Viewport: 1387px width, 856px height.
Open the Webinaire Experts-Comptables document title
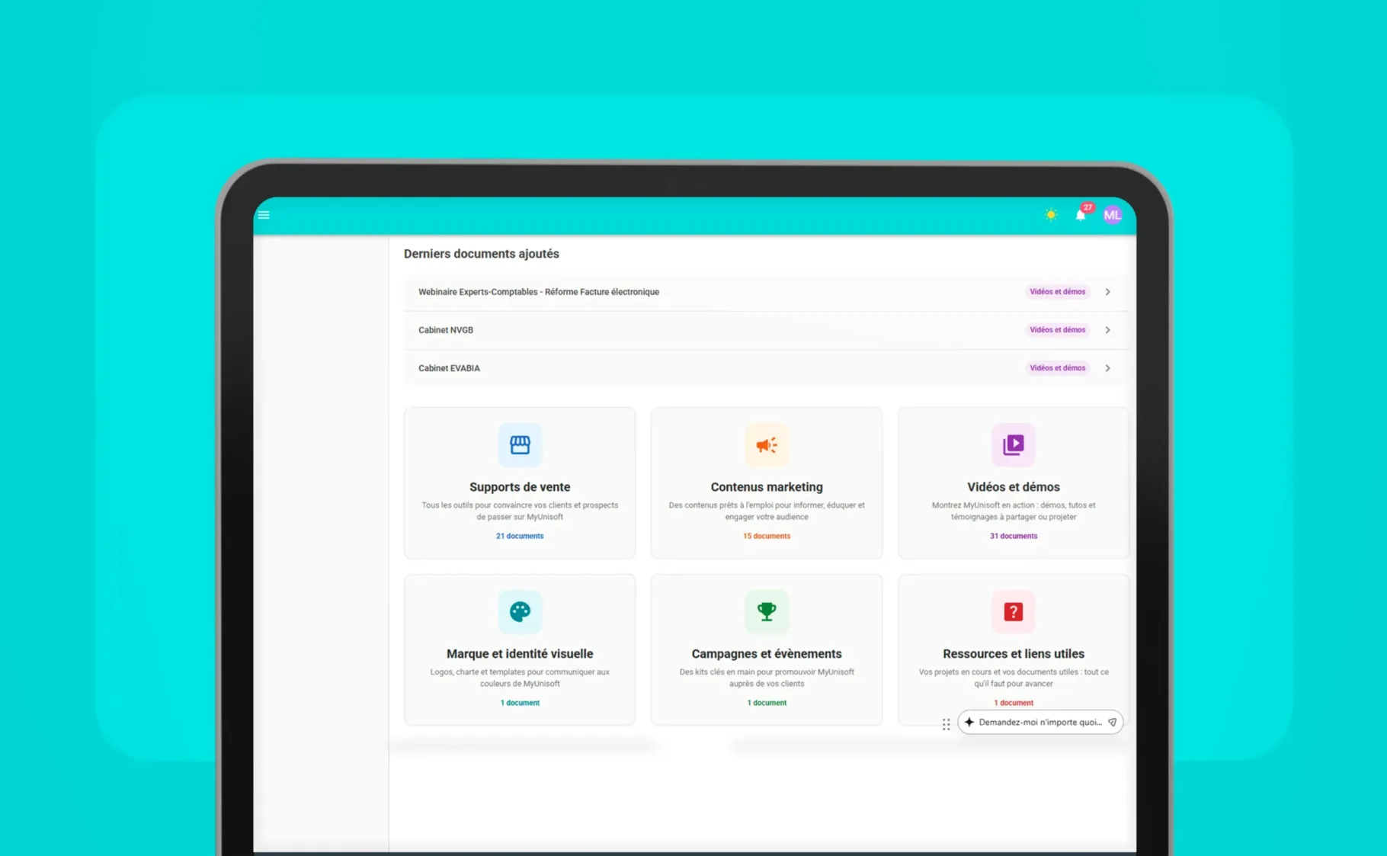point(539,292)
